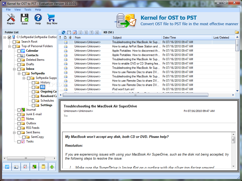The width and height of the screenshot is (242, 181).
Task: Open the Calendar shortcut button at bottom
Action: click(x=7, y=167)
